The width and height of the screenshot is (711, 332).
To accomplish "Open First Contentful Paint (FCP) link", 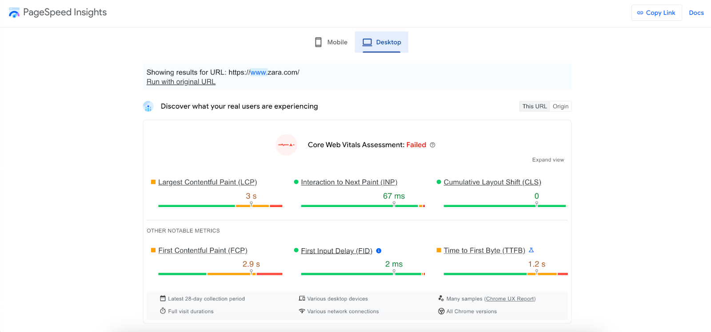I will 203,250.
